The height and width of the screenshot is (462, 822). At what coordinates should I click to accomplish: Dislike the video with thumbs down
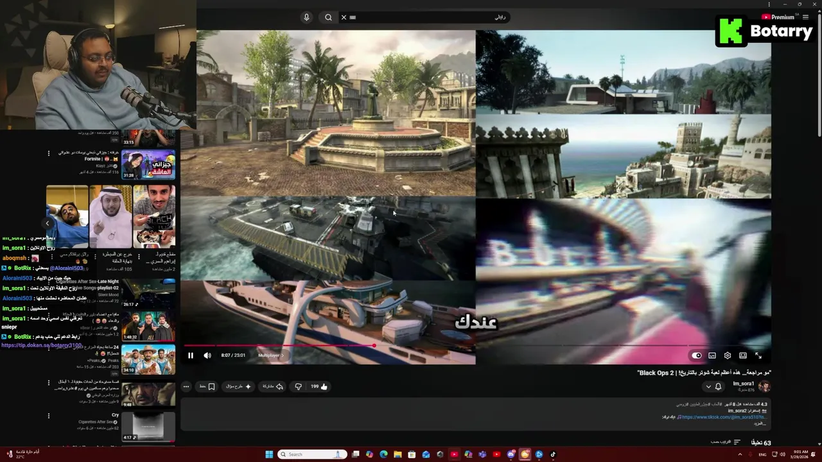coord(298,386)
